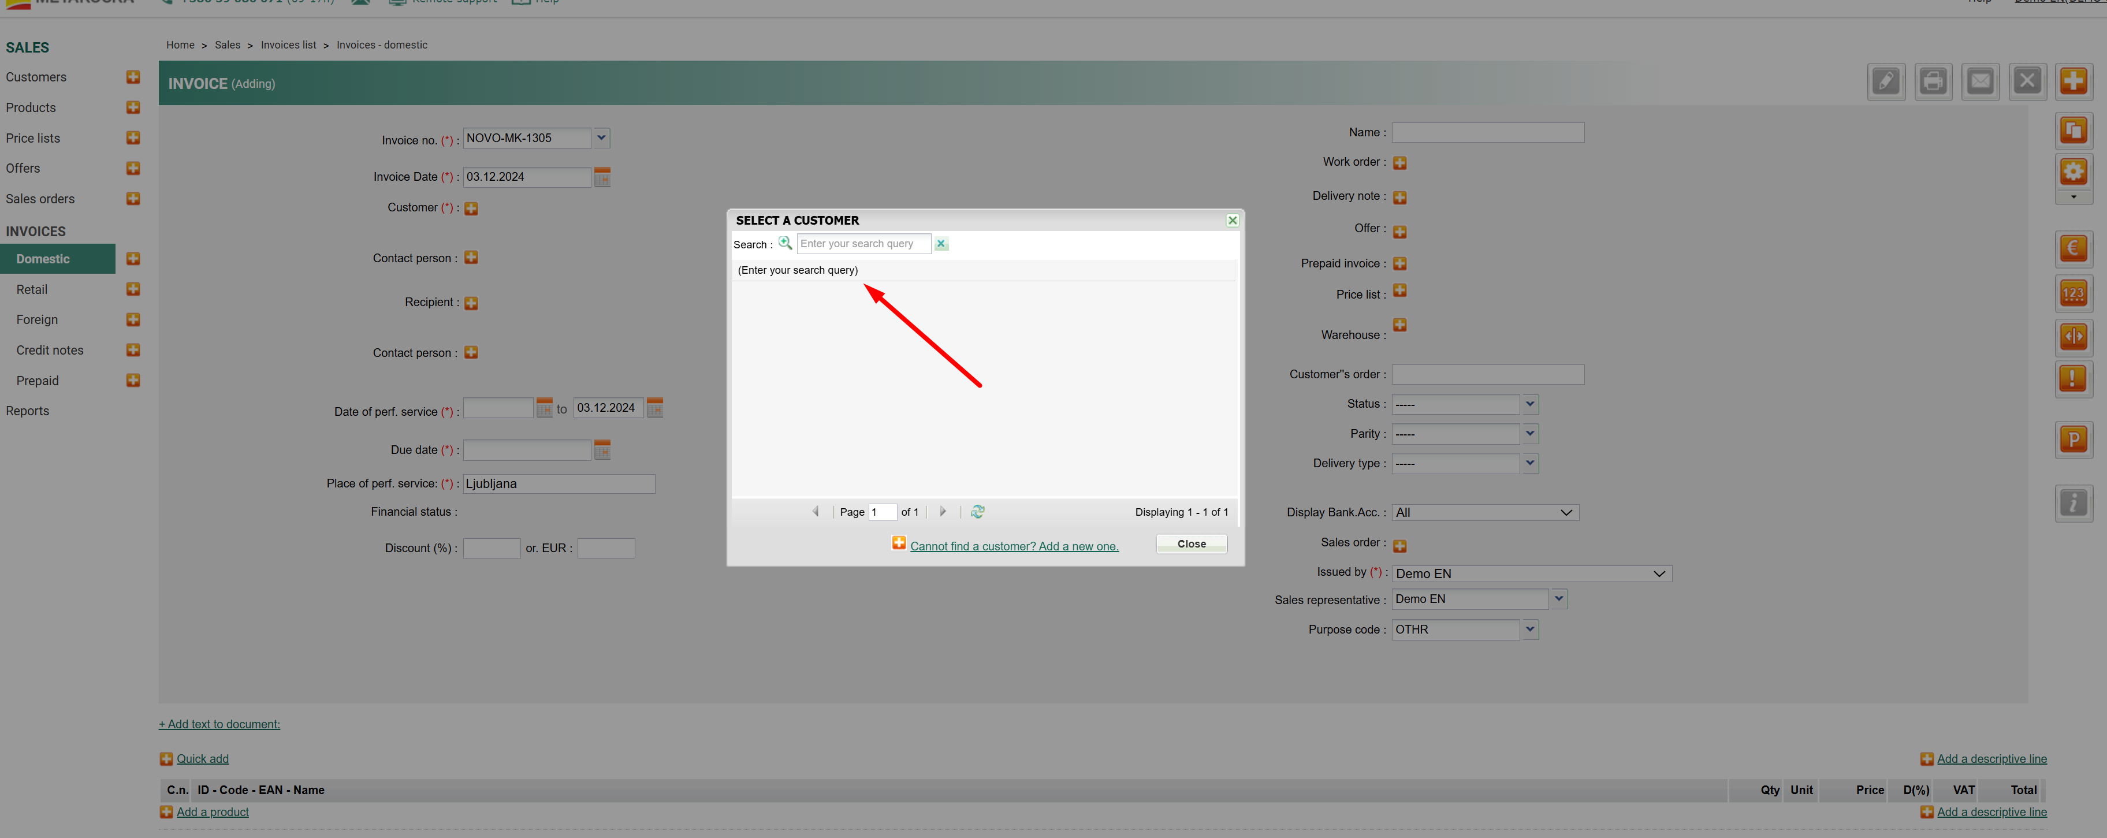The height and width of the screenshot is (838, 2107).
Task: Open Credit notes in sidebar menu
Action: tap(50, 350)
